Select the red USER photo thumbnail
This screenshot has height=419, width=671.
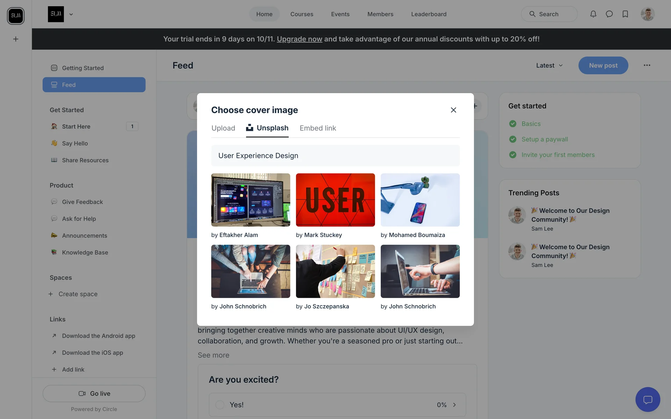(335, 200)
